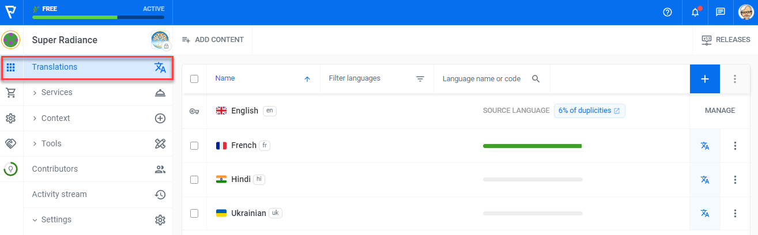The height and width of the screenshot is (235, 758).
Task: Open the Super Radiance project avatar
Action: pos(11,40)
